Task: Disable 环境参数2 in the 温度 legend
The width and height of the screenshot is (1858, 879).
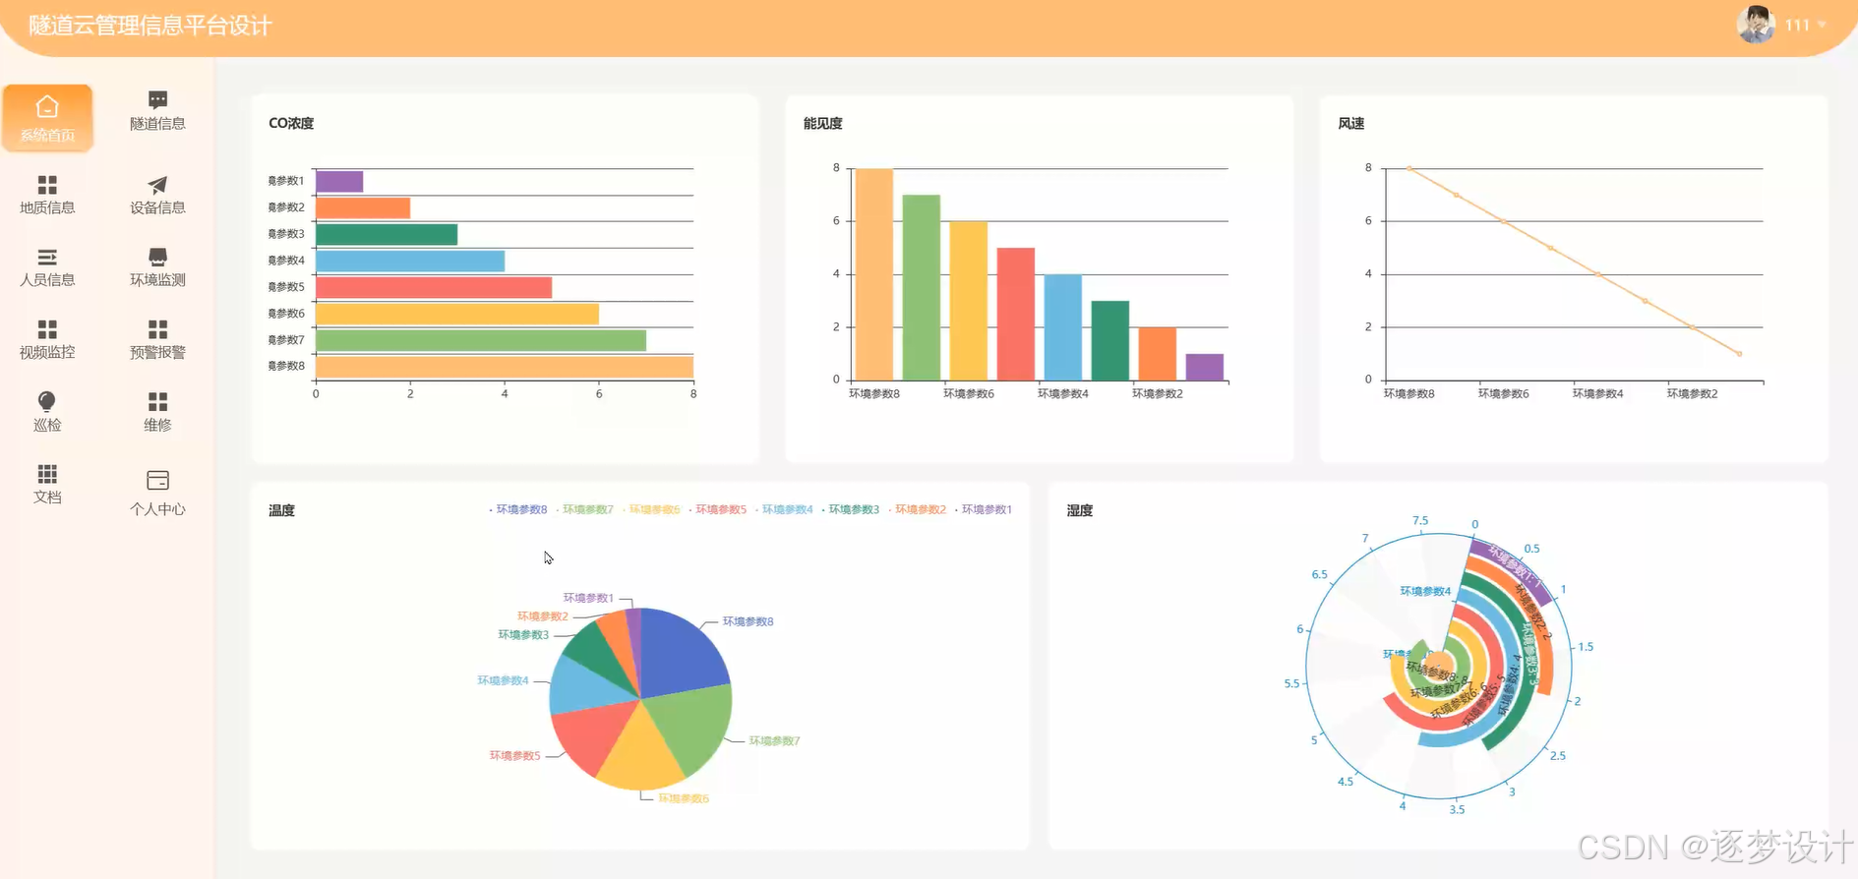Action: [918, 509]
